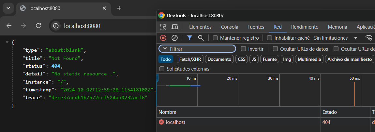Open the network search magnifier icon
Viewport: 375px width, 132px height.
201,38
